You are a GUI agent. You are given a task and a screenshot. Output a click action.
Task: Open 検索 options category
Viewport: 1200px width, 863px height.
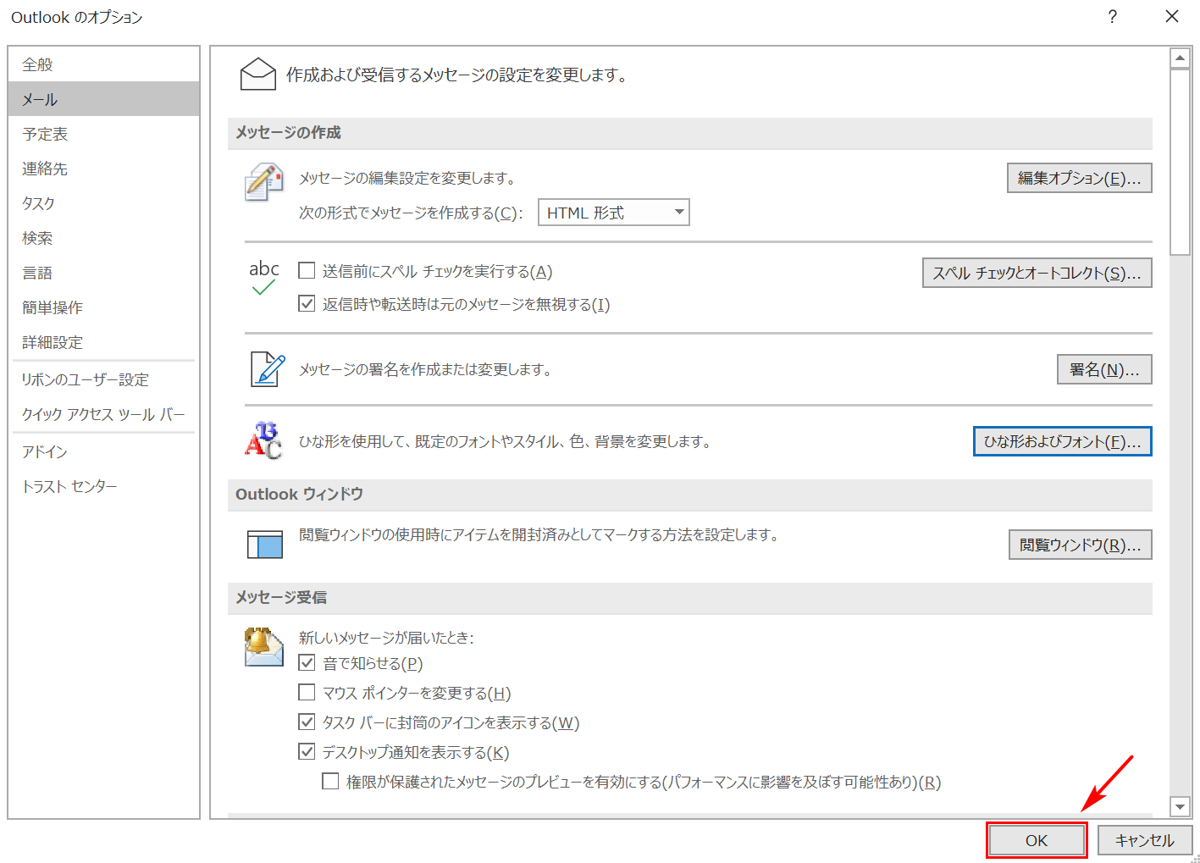pyautogui.click(x=104, y=238)
